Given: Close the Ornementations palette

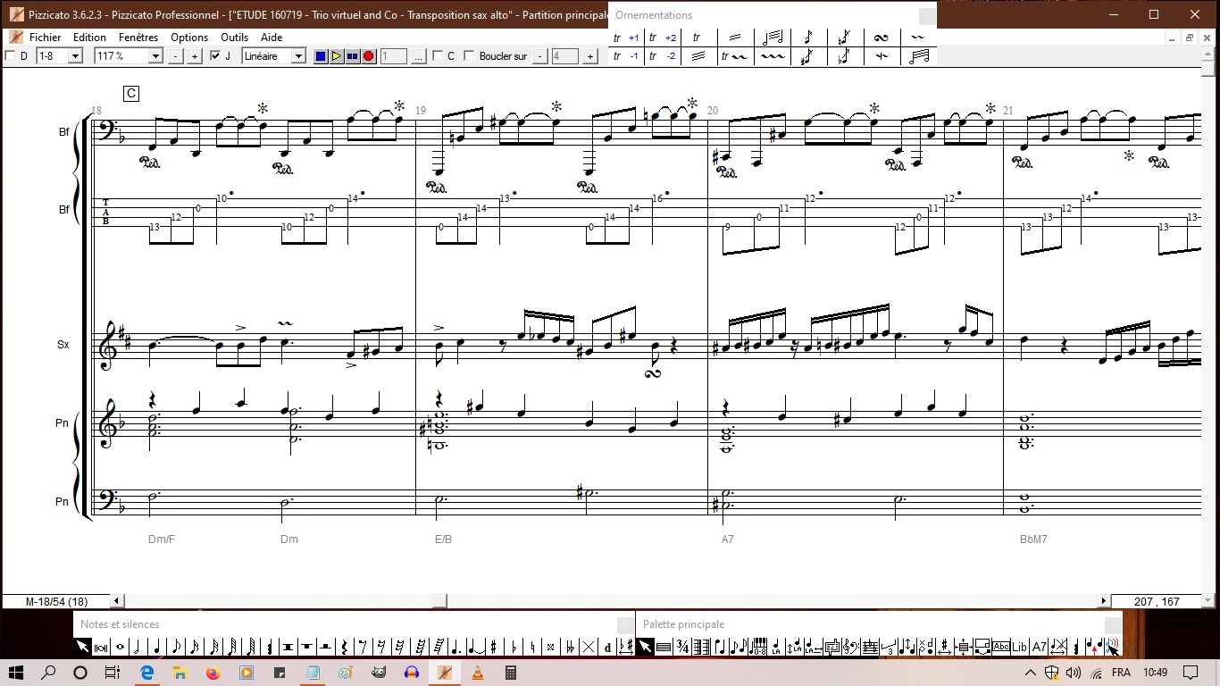Looking at the screenshot, I should (927, 15).
